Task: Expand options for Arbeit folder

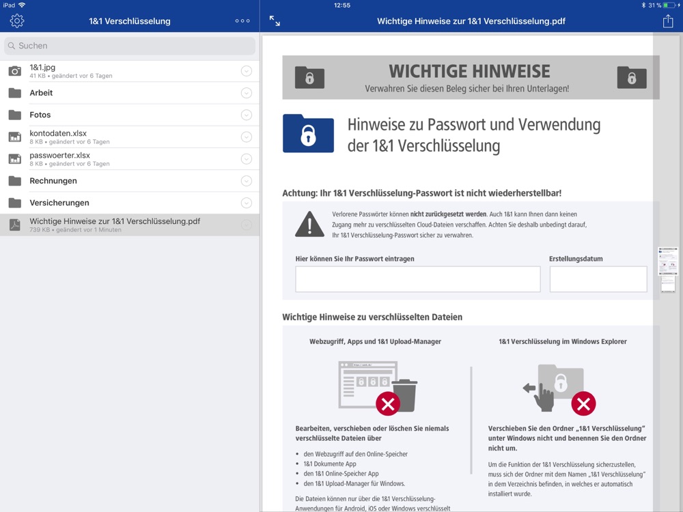Action: [x=246, y=93]
